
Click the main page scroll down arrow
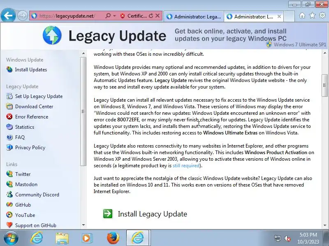[x=325, y=225]
